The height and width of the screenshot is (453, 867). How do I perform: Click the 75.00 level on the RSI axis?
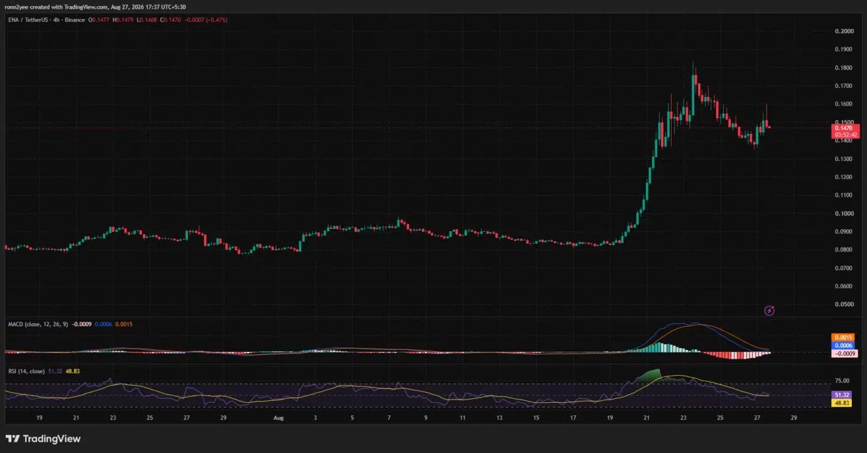pyautogui.click(x=842, y=381)
